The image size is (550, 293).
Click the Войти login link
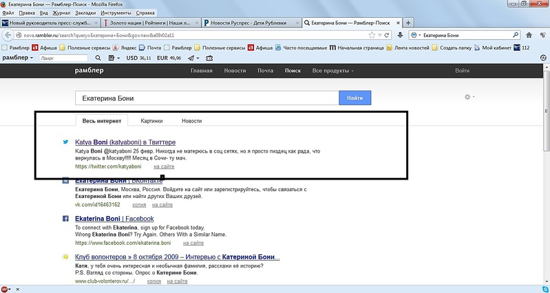(x=463, y=70)
